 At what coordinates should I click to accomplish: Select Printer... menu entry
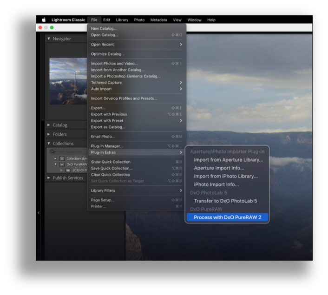(x=137, y=206)
